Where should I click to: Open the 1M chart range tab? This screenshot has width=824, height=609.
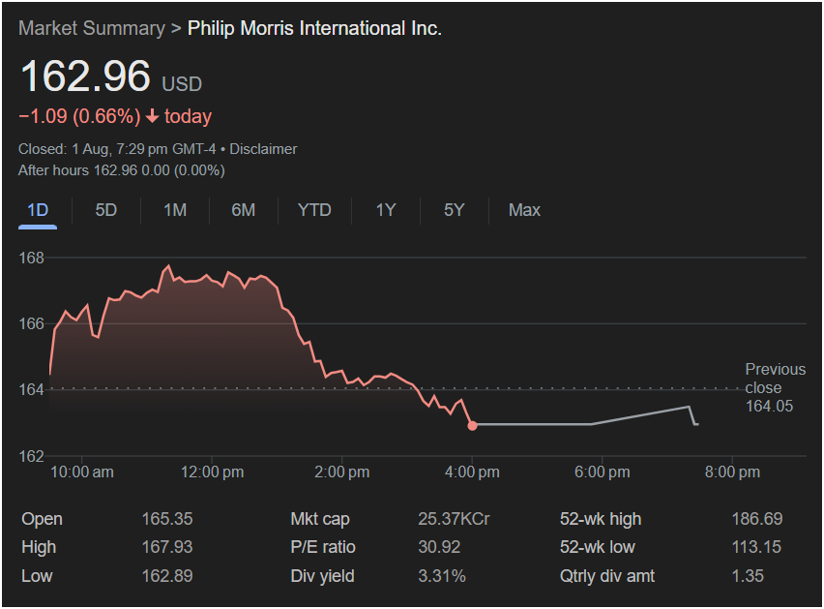tap(175, 210)
